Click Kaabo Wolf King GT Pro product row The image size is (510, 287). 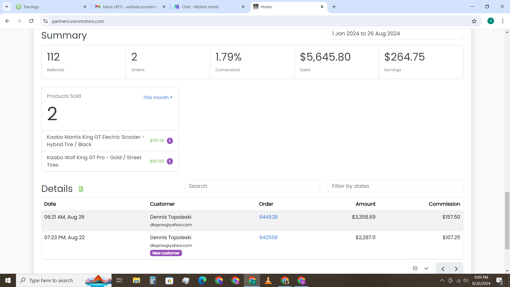pyautogui.click(x=110, y=161)
